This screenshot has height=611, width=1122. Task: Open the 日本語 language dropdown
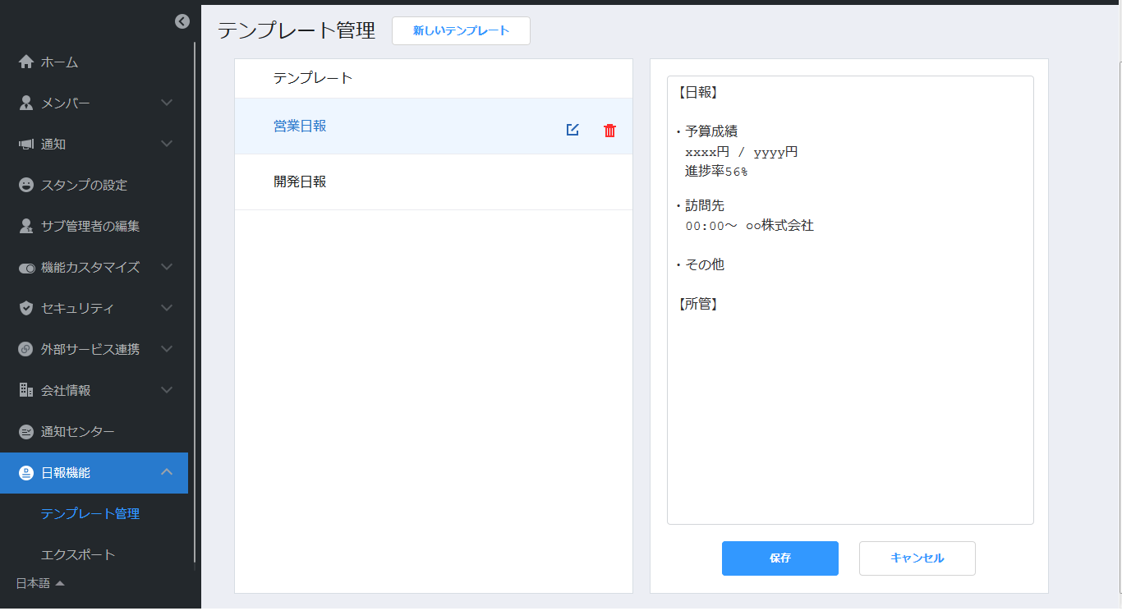(x=40, y=583)
